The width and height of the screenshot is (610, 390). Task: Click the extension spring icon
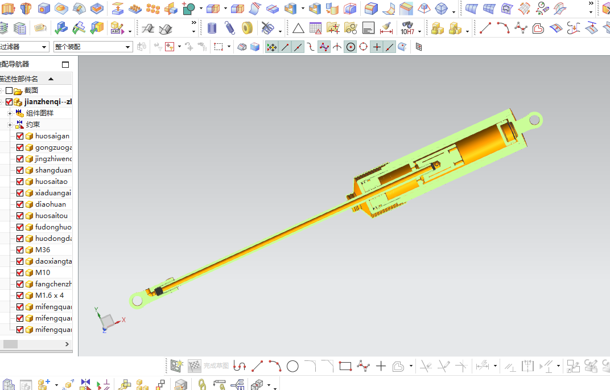point(230,28)
